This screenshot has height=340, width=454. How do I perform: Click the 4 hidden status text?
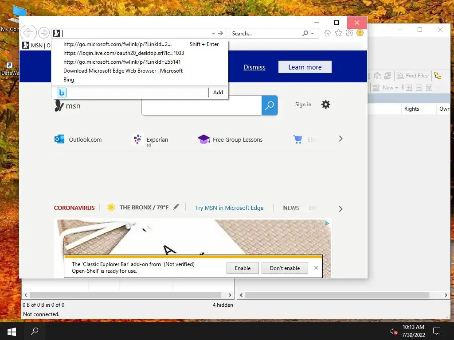(x=223, y=305)
